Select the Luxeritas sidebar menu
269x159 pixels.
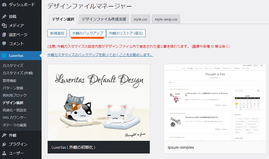tap(21, 56)
